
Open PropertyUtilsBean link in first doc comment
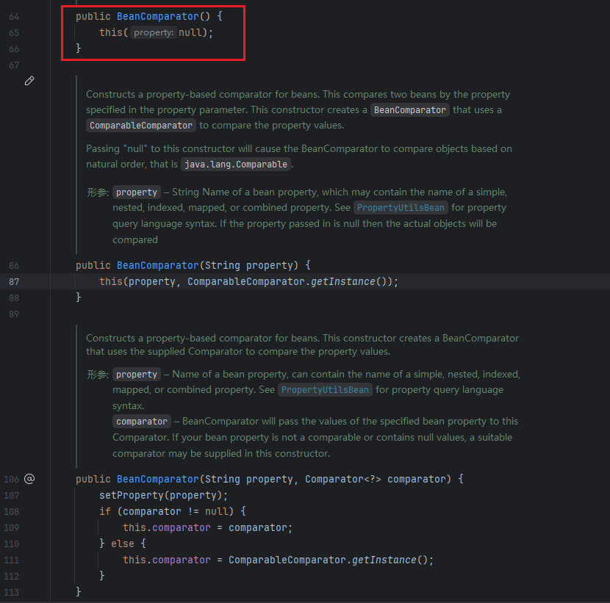pos(401,208)
